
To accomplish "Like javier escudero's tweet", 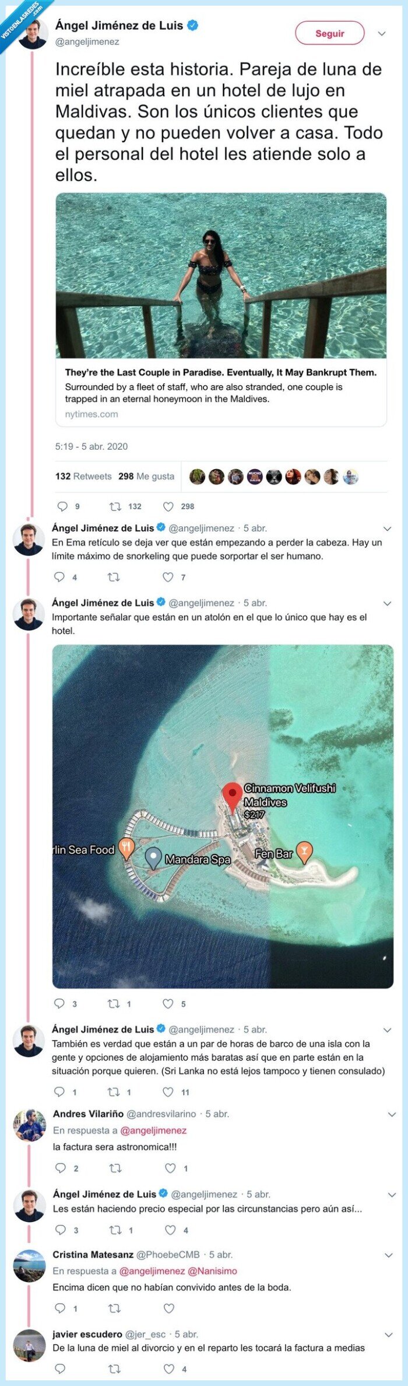I will (x=169, y=1368).
